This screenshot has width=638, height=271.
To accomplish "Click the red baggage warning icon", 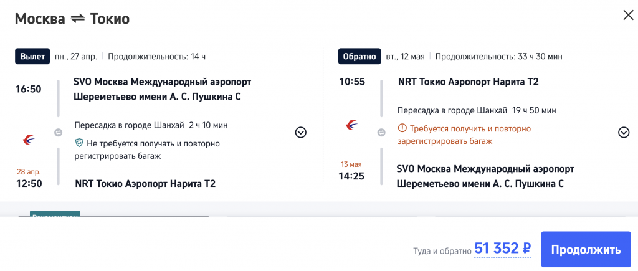I will pyautogui.click(x=402, y=129).
